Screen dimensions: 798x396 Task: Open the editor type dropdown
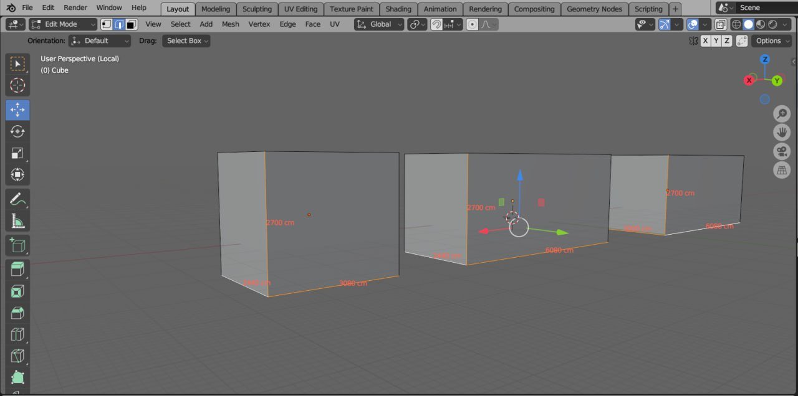16,24
